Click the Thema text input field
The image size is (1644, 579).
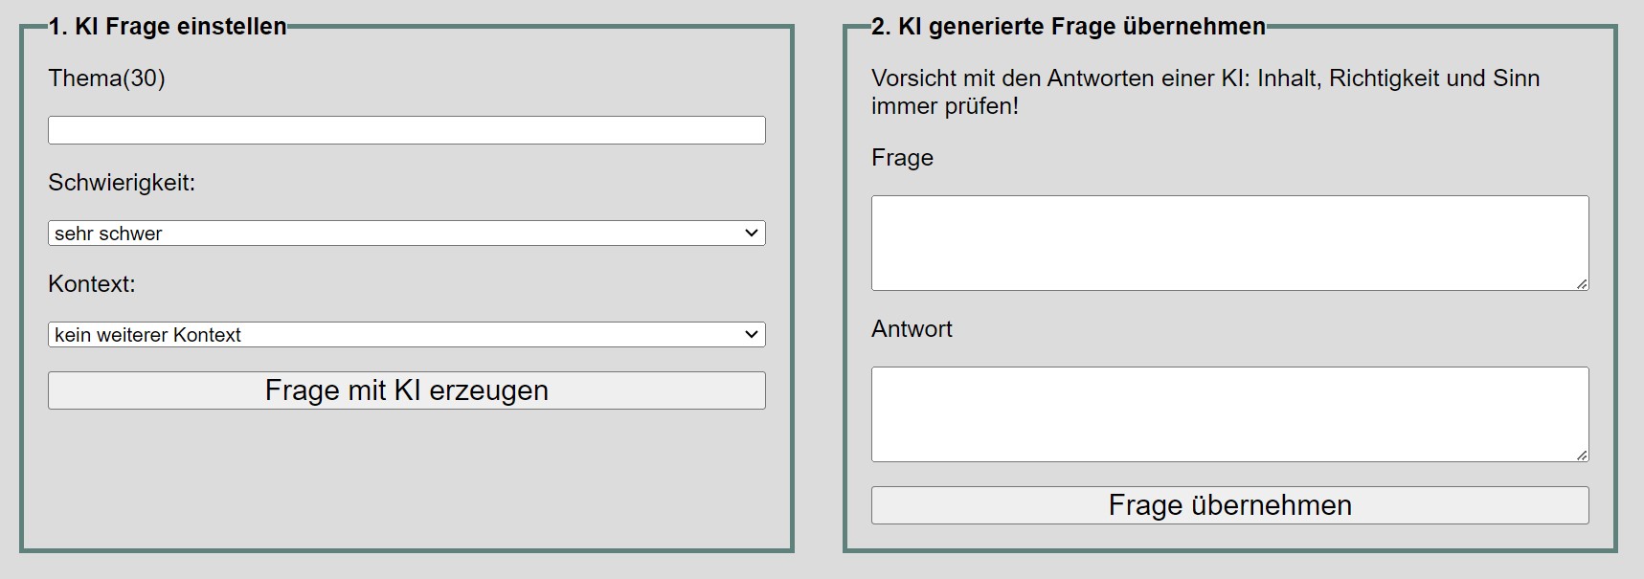tap(406, 130)
